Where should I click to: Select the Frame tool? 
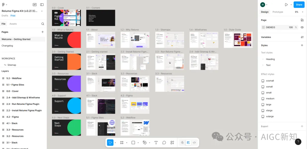pyautogui.click(x=122, y=142)
